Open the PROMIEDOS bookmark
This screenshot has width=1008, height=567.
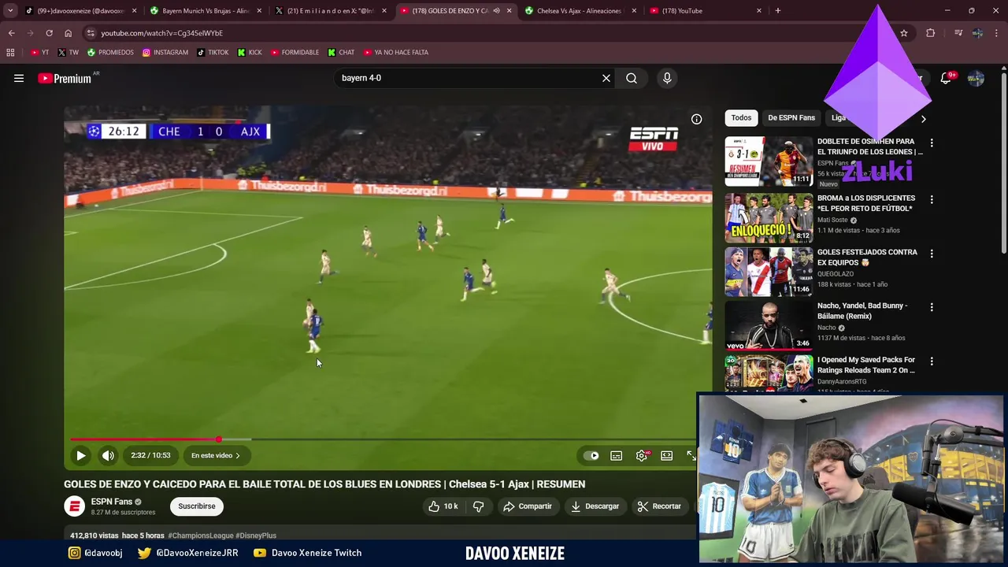point(110,53)
